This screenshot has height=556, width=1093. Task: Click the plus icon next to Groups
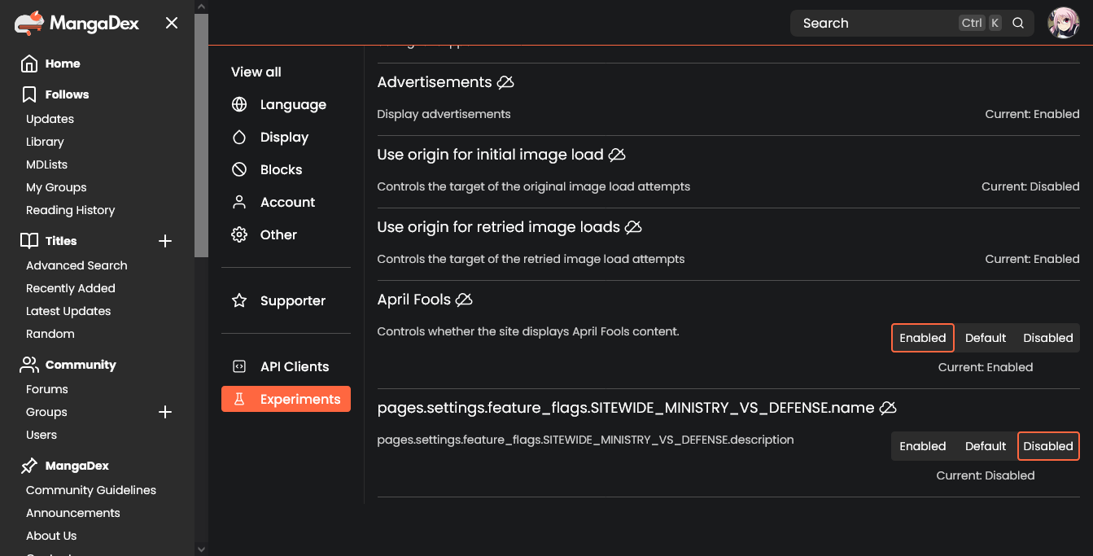(165, 412)
